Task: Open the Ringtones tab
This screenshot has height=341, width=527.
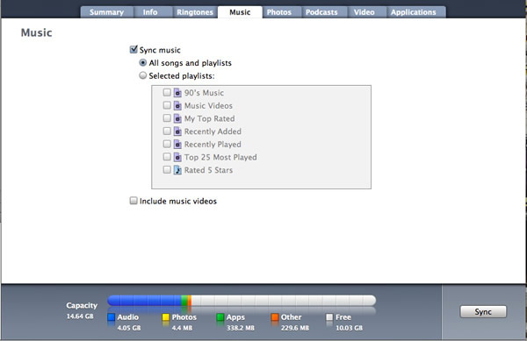Action: click(x=195, y=12)
